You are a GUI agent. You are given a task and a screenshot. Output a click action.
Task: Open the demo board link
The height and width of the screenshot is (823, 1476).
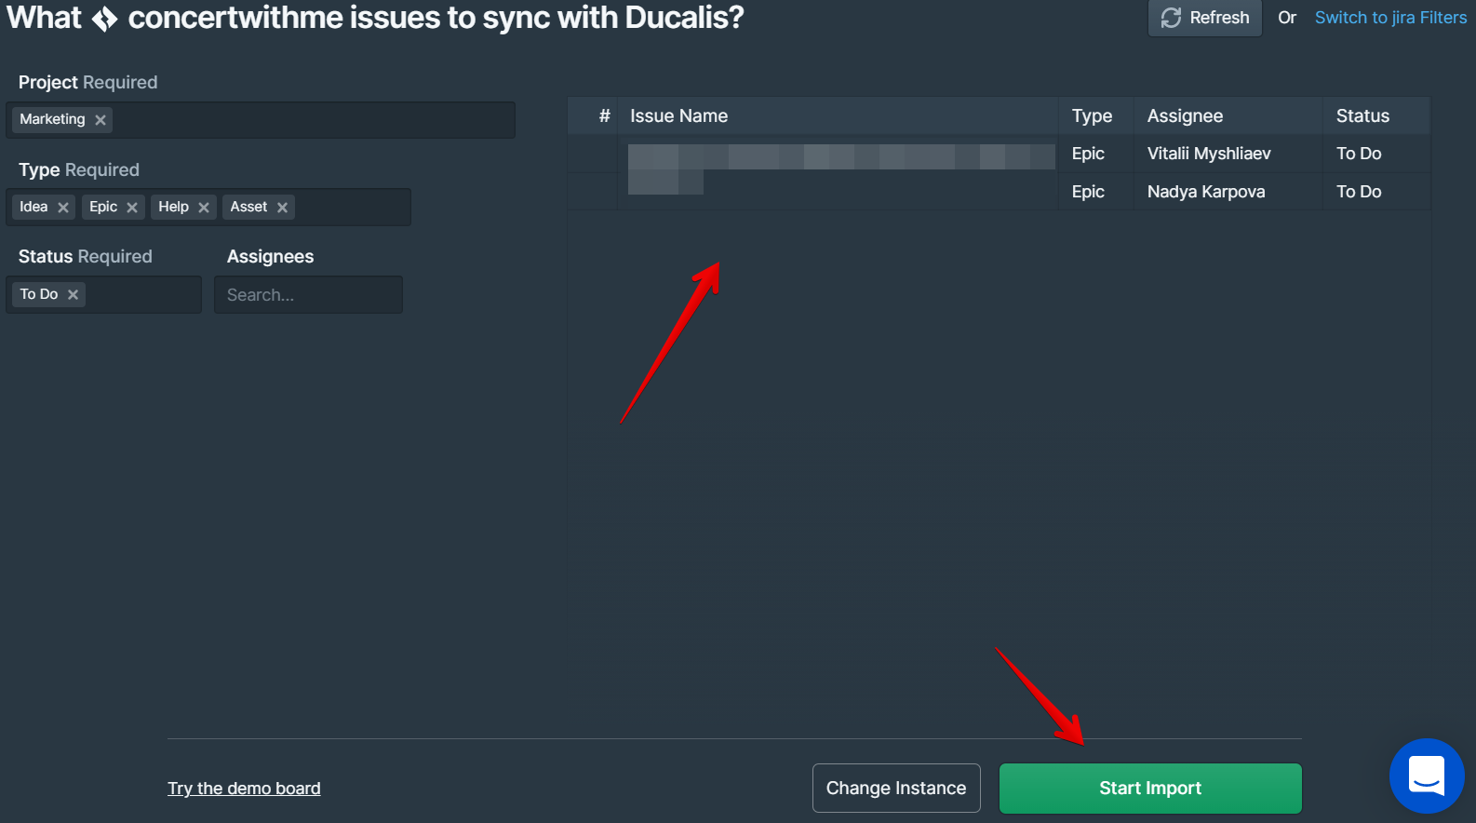click(x=244, y=788)
